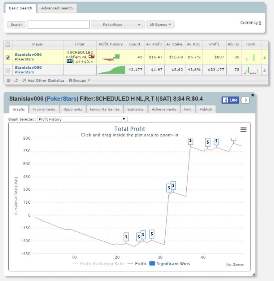The width and height of the screenshot is (274, 281).
Task: Remove the filtered Stanislav006 row with x
Action: pyautogui.click(x=264, y=57)
